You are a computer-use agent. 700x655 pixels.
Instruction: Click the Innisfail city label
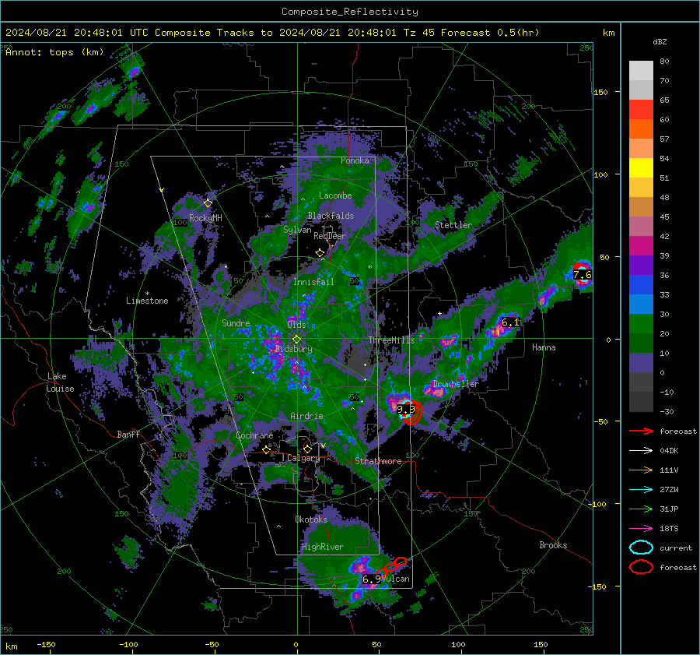click(313, 282)
